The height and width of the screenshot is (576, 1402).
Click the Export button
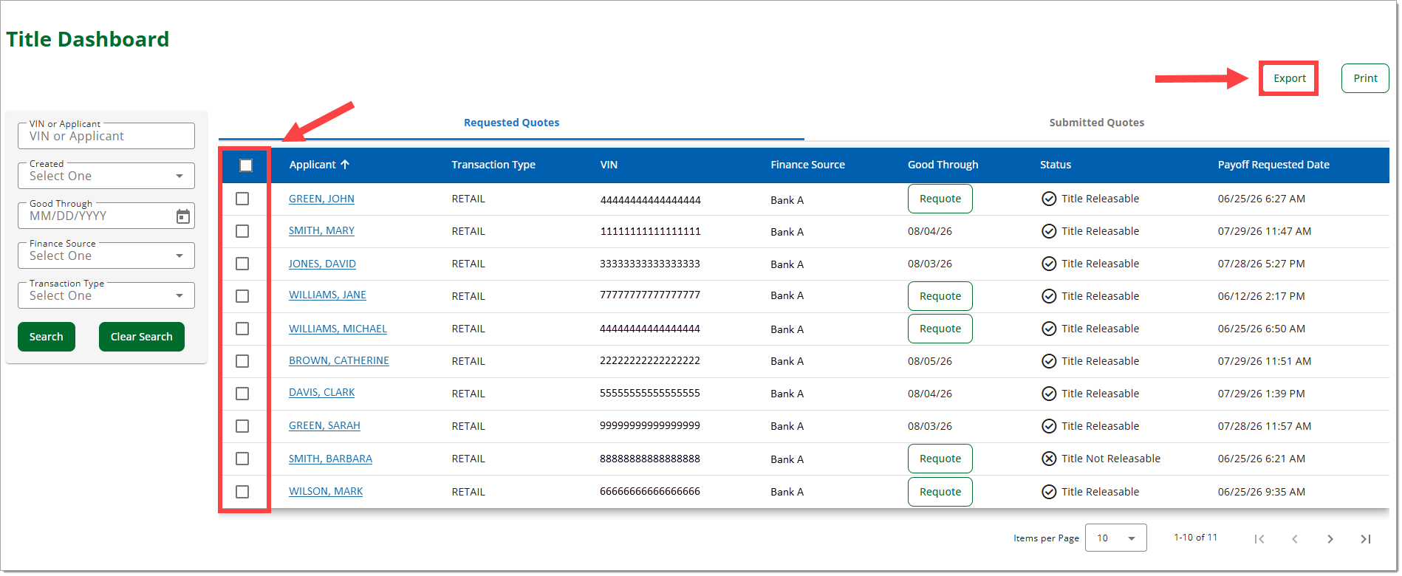[1289, 78]
